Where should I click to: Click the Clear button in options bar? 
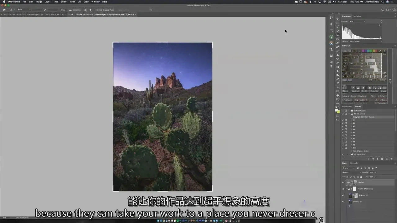click(63, 10)
